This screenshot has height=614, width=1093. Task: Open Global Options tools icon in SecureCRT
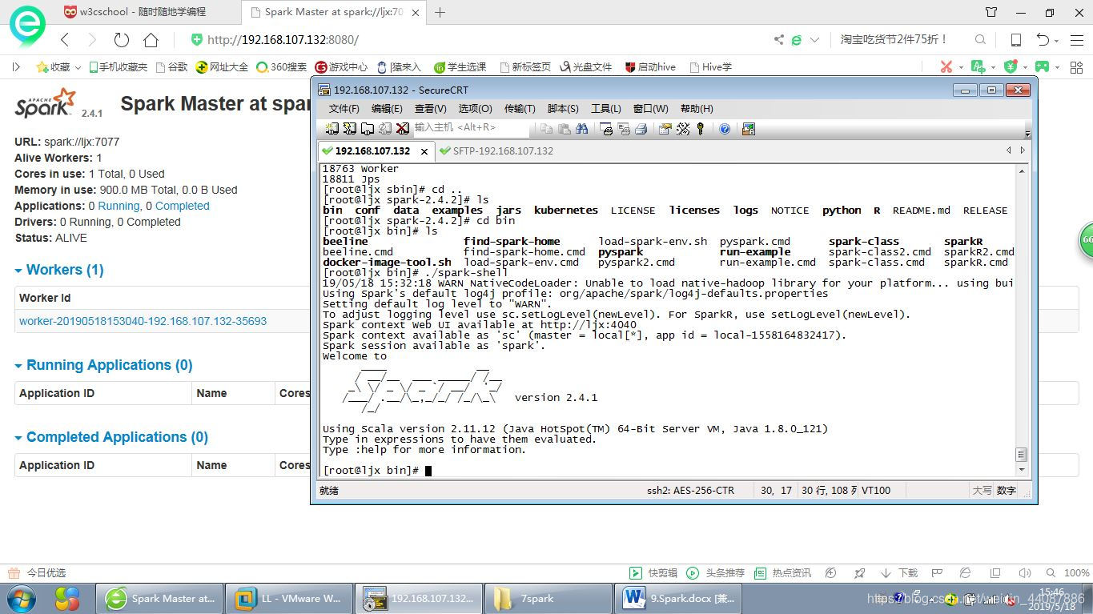click(682, 129)
